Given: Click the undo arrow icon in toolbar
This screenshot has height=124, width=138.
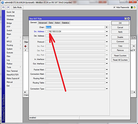Looking at the screenshot, I should 4,7.
